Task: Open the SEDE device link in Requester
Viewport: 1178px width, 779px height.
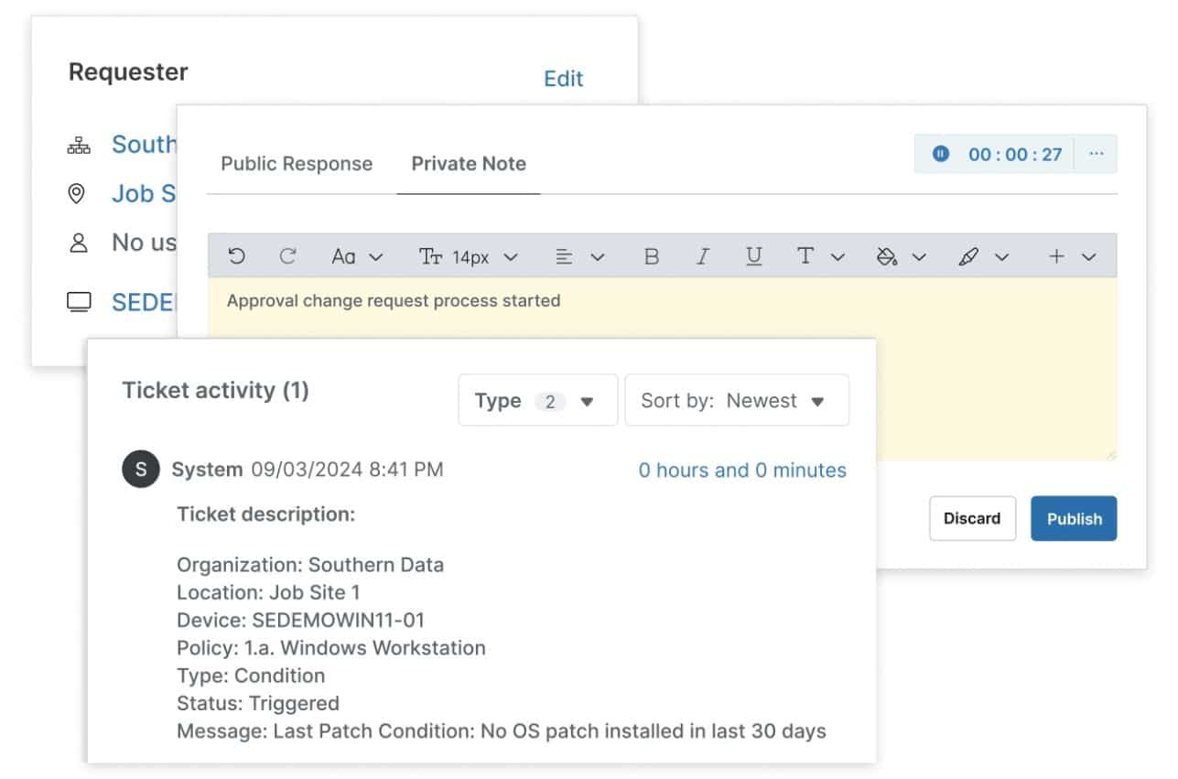Action: click(144, 303)
